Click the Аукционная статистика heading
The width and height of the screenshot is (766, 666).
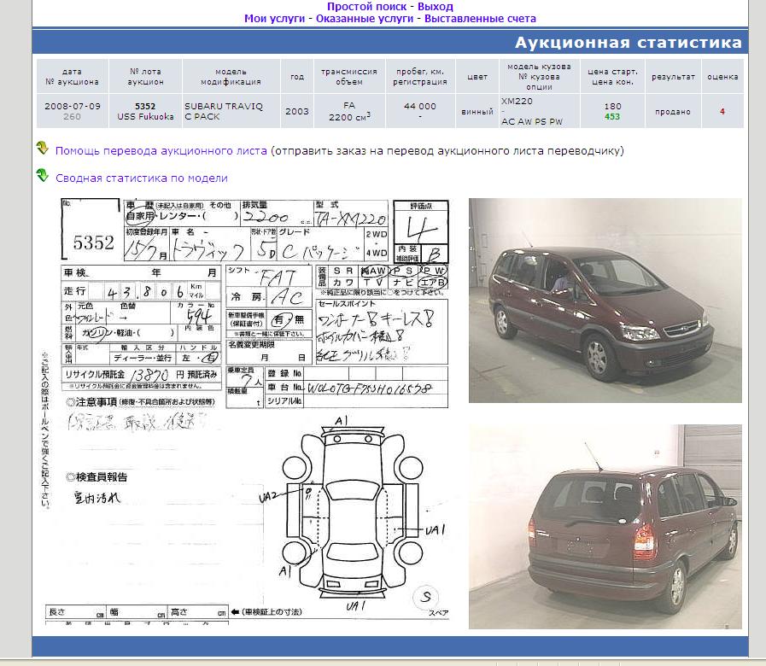pyautogui.click(x=629, y=43)
